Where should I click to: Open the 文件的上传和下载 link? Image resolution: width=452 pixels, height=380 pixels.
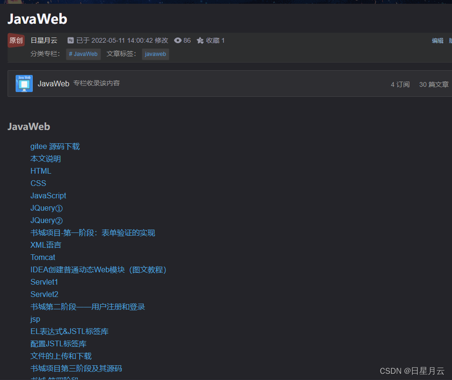(x=61, y=356)
